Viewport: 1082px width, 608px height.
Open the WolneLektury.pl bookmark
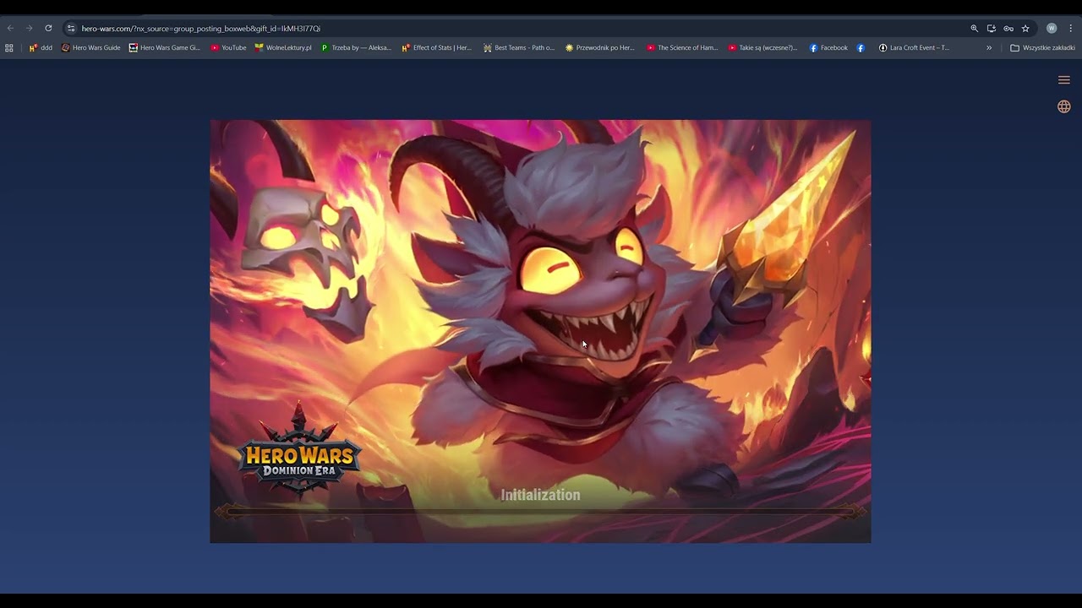(x=283, y=48)
